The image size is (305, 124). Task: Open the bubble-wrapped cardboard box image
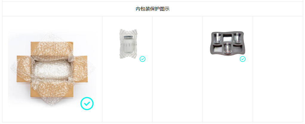52,69
